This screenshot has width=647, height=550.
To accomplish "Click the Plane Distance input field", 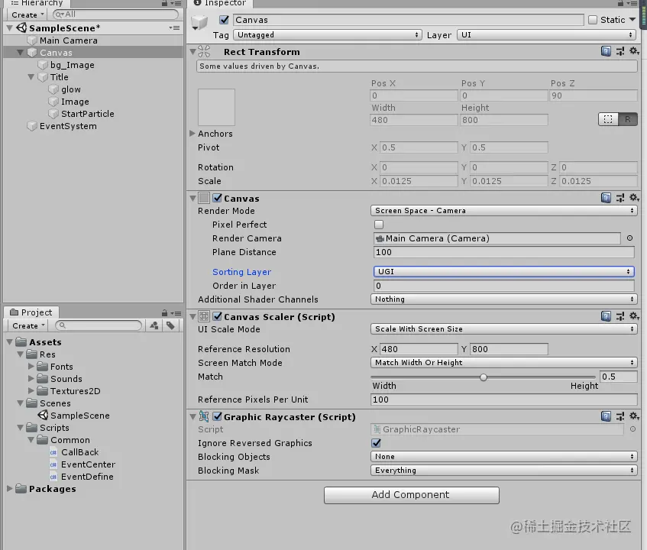I will tap(504, 252).
